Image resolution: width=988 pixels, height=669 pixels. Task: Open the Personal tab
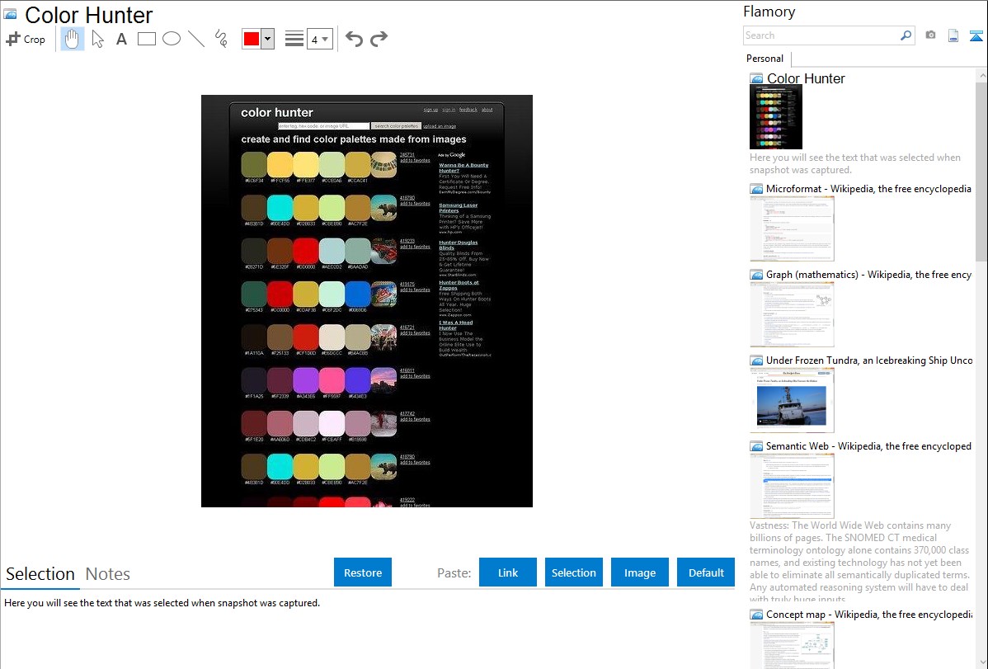(x=765, y=59)
